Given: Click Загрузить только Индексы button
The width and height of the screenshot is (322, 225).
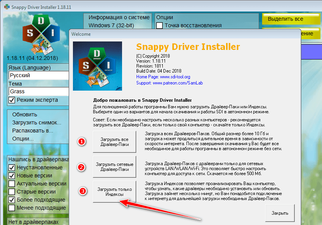Looking at the screenshot, I should pos(114,192).
